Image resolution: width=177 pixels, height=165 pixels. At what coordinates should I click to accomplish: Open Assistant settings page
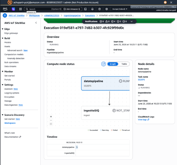click(9, 89)
